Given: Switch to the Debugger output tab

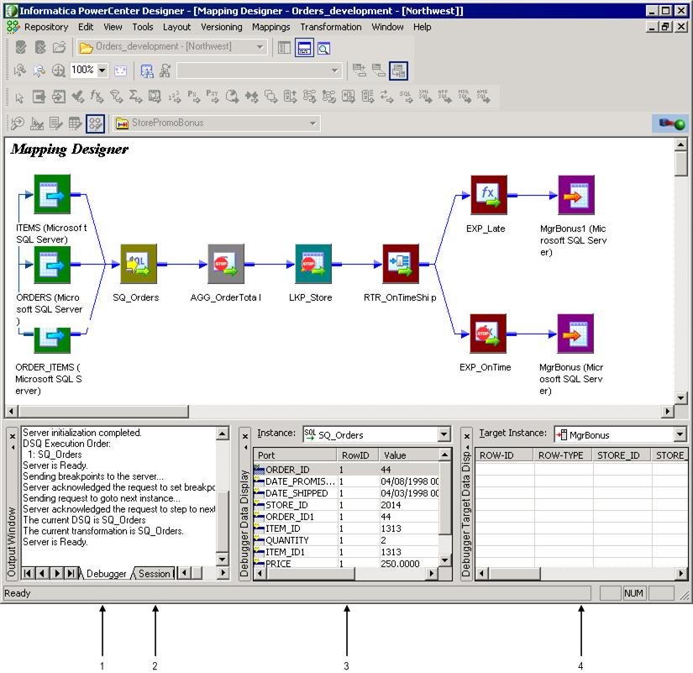Looking at the screenshot, I should click(x=106, y=574).
